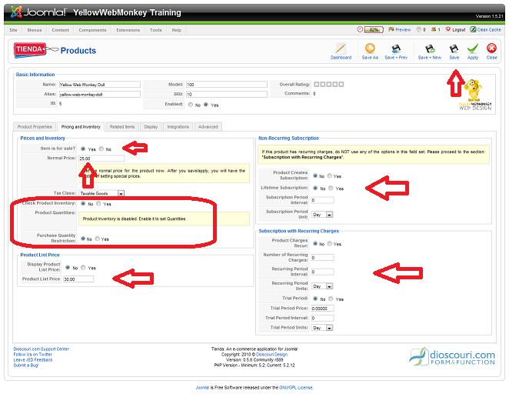Click the five-star Overall Rating
The width and height of the screenshot is (509, 394).
(328, 84)
